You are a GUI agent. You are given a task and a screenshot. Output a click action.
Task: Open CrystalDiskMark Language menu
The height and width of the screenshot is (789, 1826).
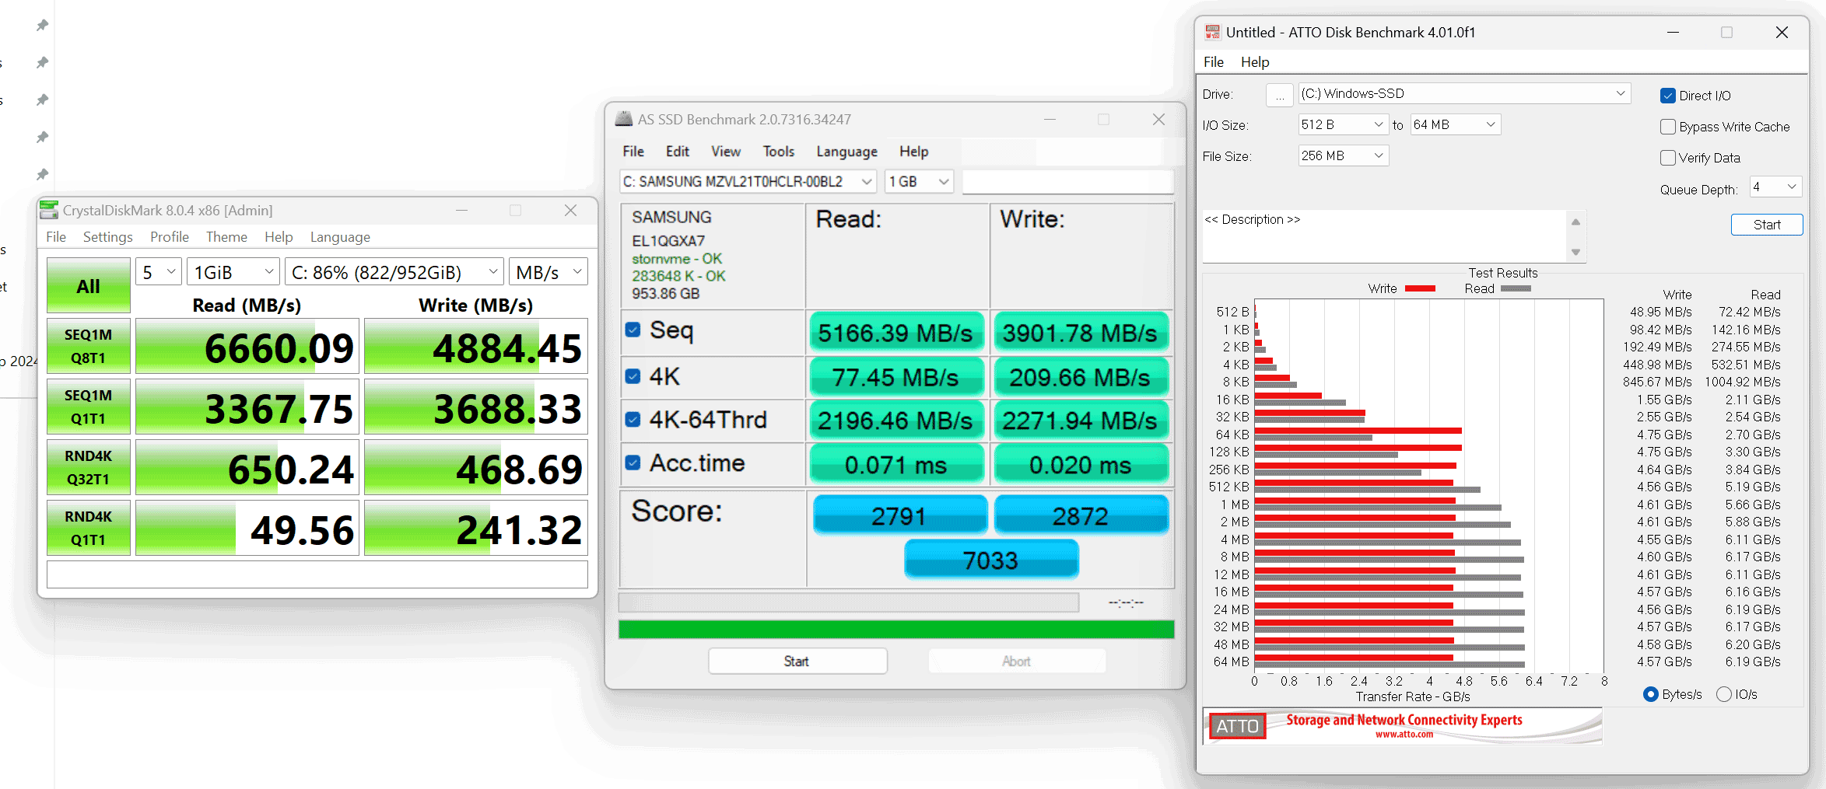point(340,236)
